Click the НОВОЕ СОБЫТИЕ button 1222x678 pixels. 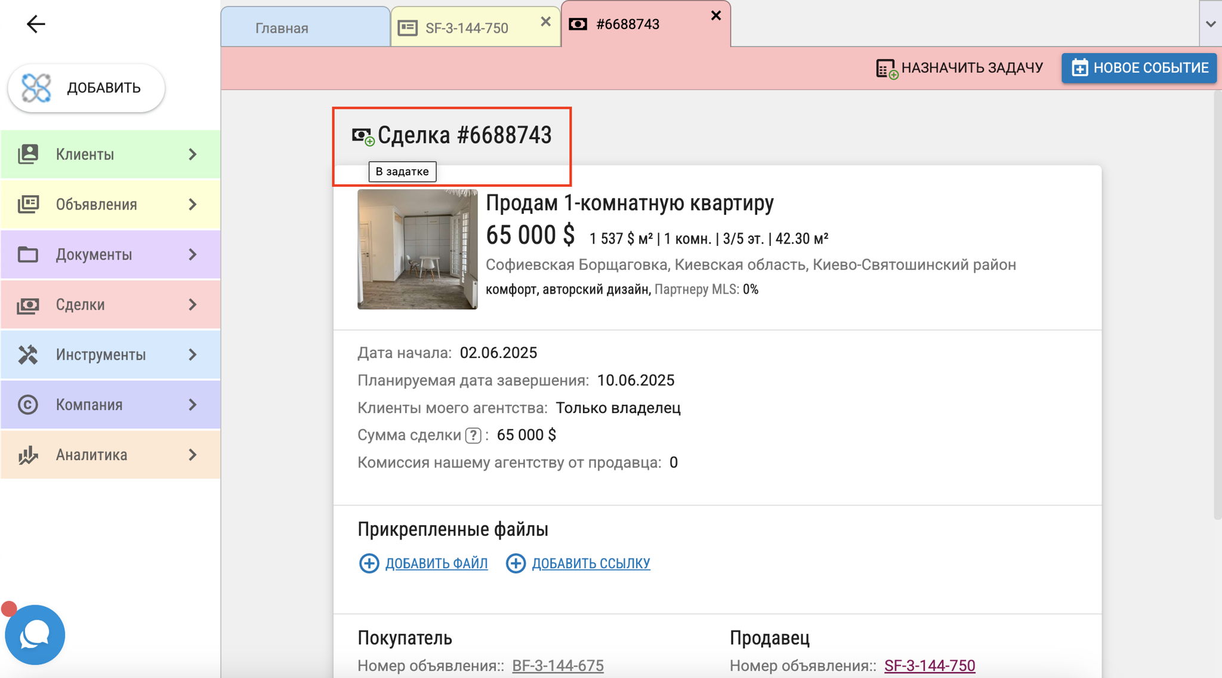[x=1139, y=68]
